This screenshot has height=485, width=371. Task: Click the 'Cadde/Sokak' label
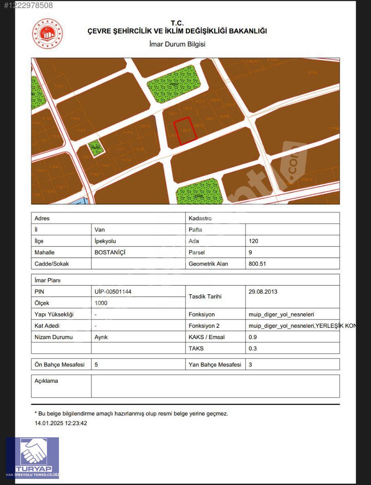point(52,264)
